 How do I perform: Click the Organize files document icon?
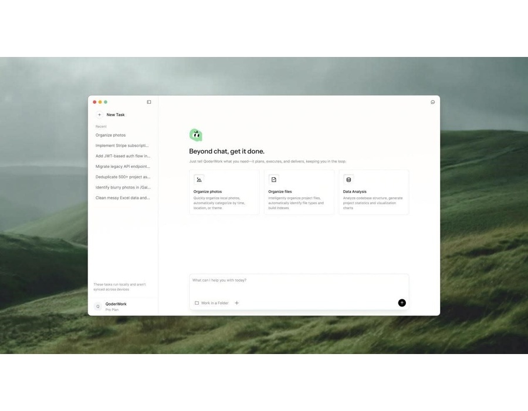[273, 180]
